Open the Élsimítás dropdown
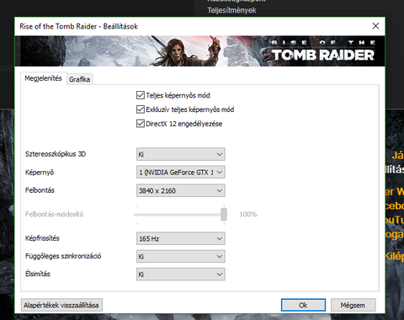This screenshot has width=404, height=320. click(x=180, y=275)
